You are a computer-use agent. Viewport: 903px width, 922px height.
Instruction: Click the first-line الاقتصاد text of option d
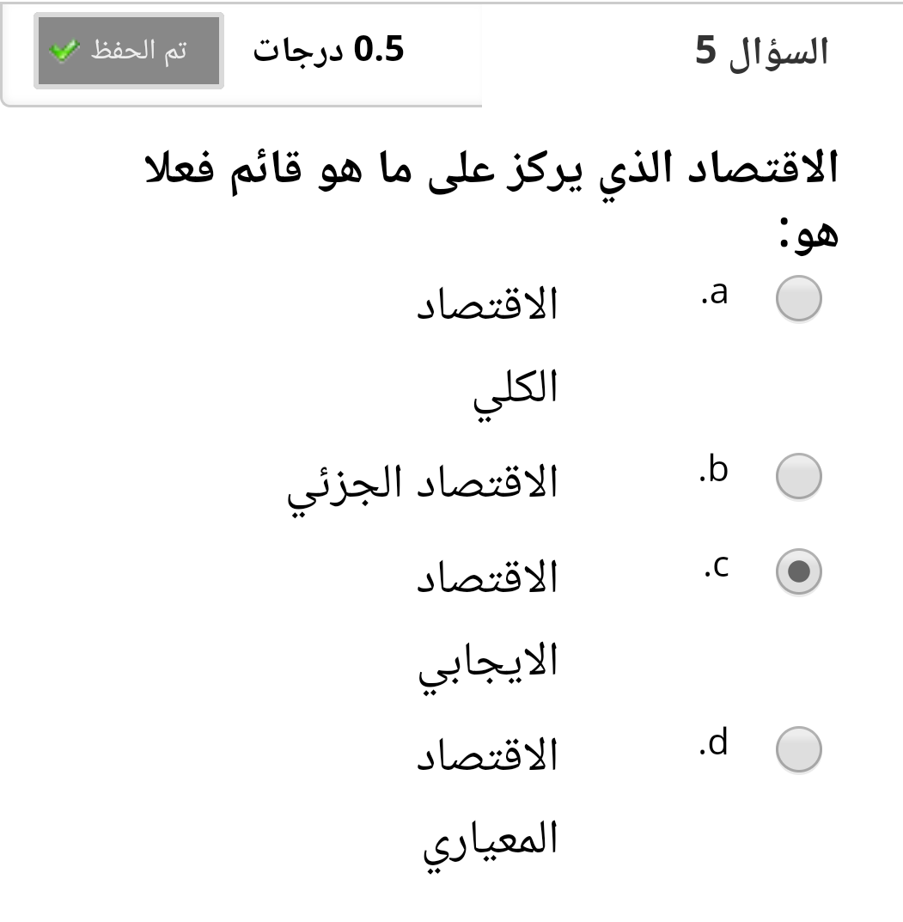[x=487, y=755]
